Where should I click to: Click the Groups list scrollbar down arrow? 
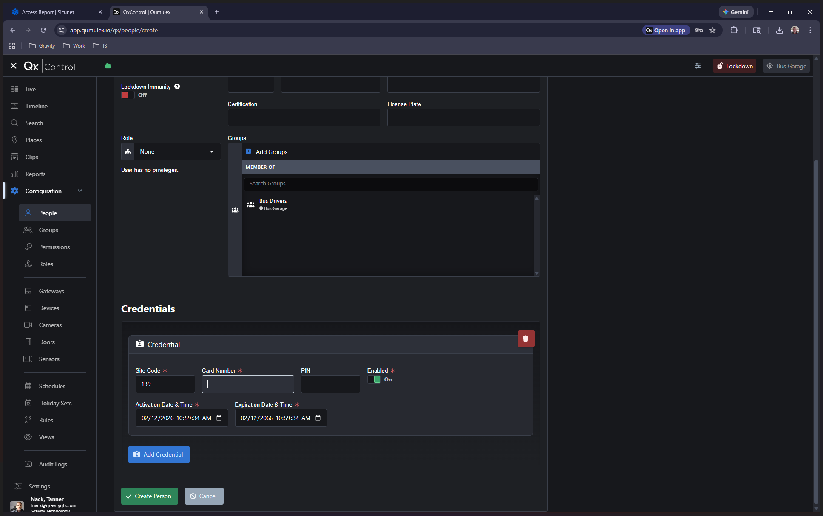[536, 273]
